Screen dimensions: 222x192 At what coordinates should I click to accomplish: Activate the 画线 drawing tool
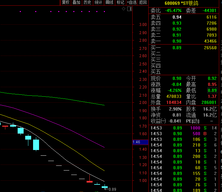point(109,3)
